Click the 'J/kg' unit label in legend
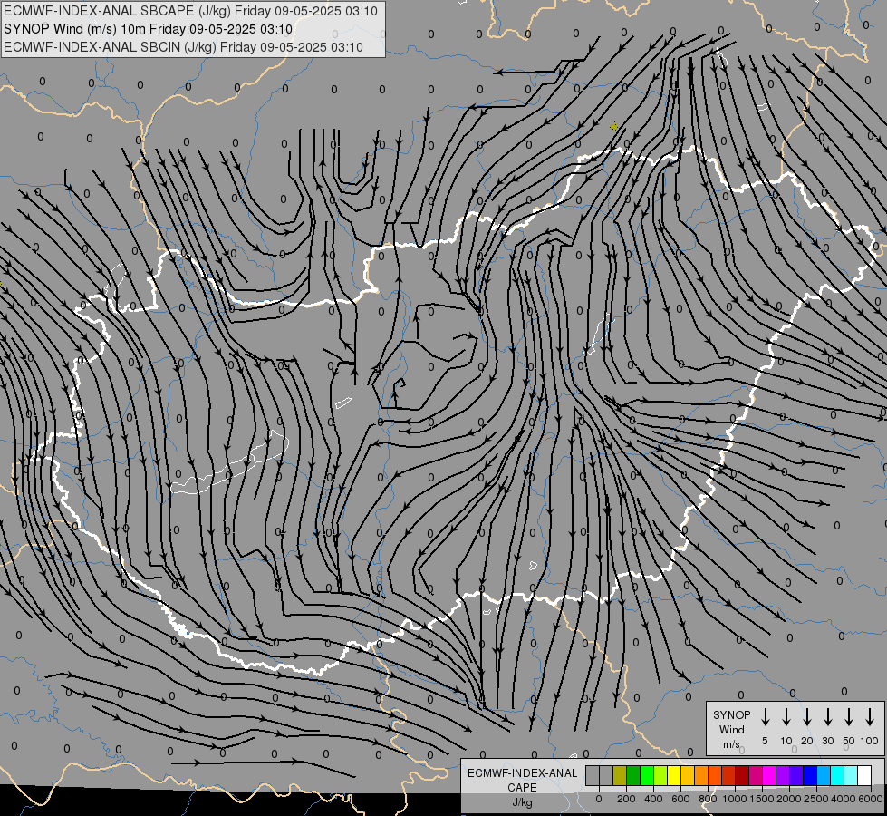887x816 pixels. point(522,802)
